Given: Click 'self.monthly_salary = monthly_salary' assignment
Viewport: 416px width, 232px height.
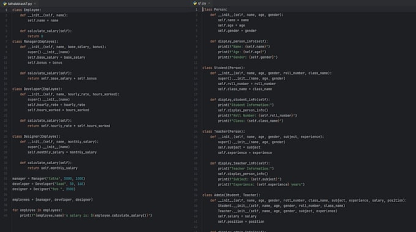Looking at the screenshot, I should [x=62, y=152].
